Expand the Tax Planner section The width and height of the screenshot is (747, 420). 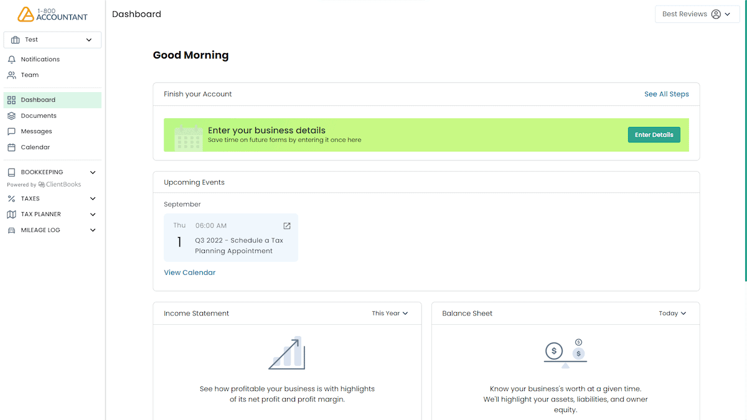click(92, 214)
